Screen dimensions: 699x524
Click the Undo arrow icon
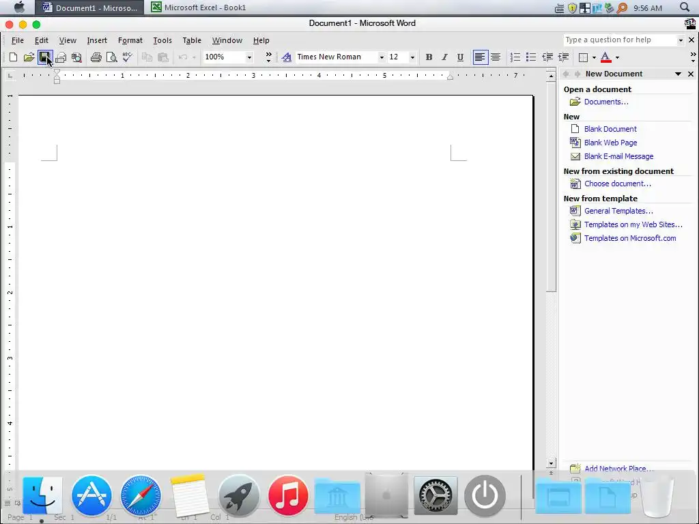(182, 57)
